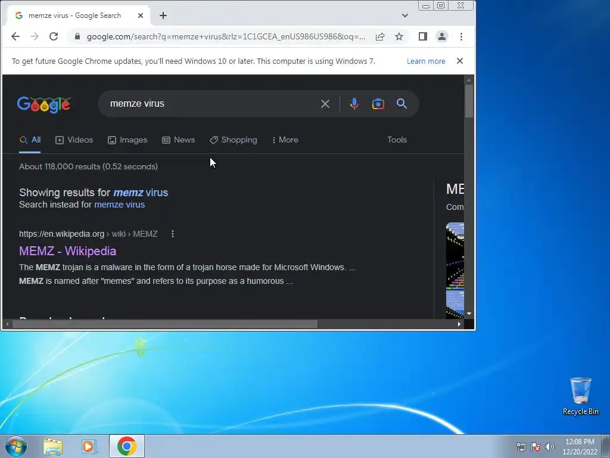Switch to the Shopping tab
This screenshot has width=610, height=458.
(x=234, y=140)
